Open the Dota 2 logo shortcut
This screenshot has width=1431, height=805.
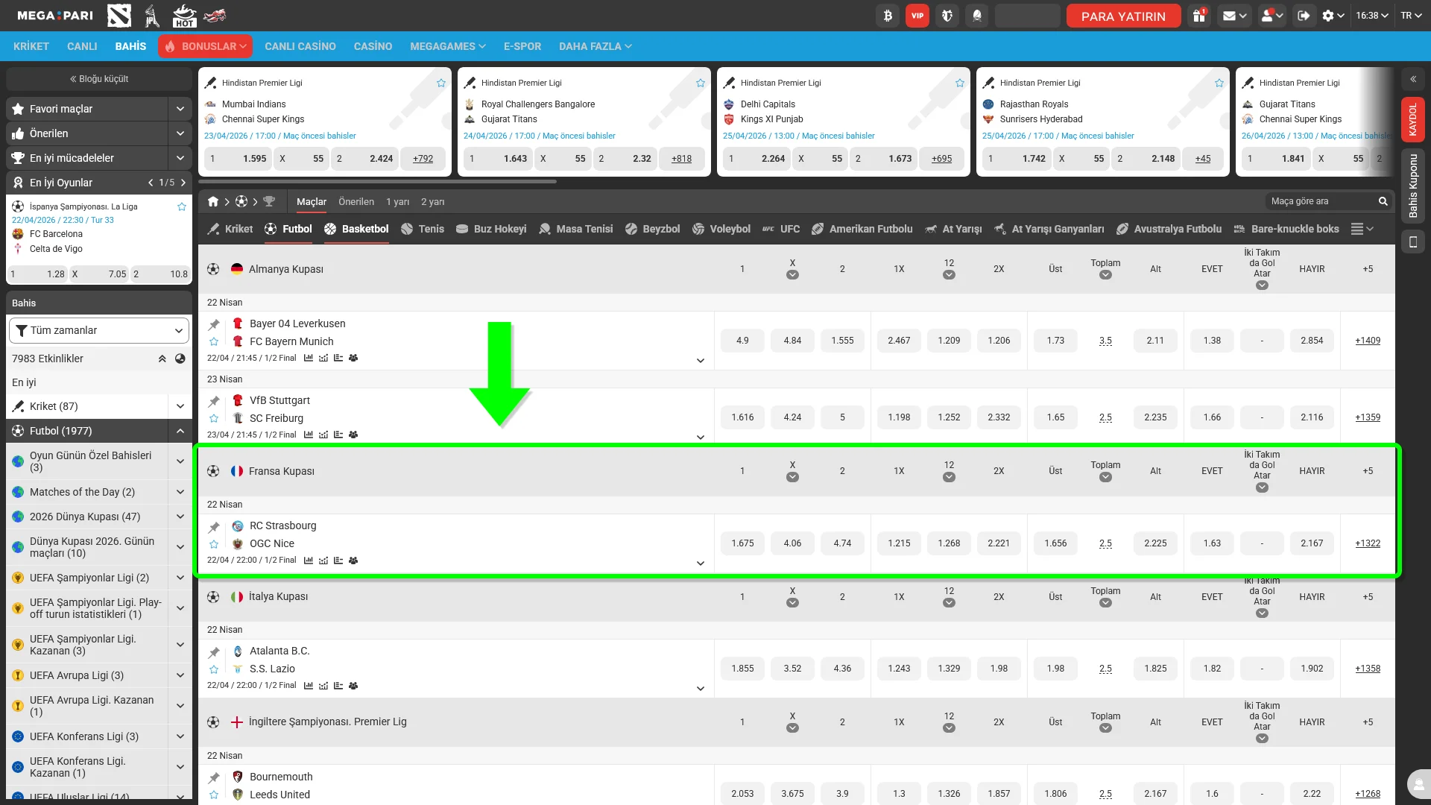[x=119, y=16]
